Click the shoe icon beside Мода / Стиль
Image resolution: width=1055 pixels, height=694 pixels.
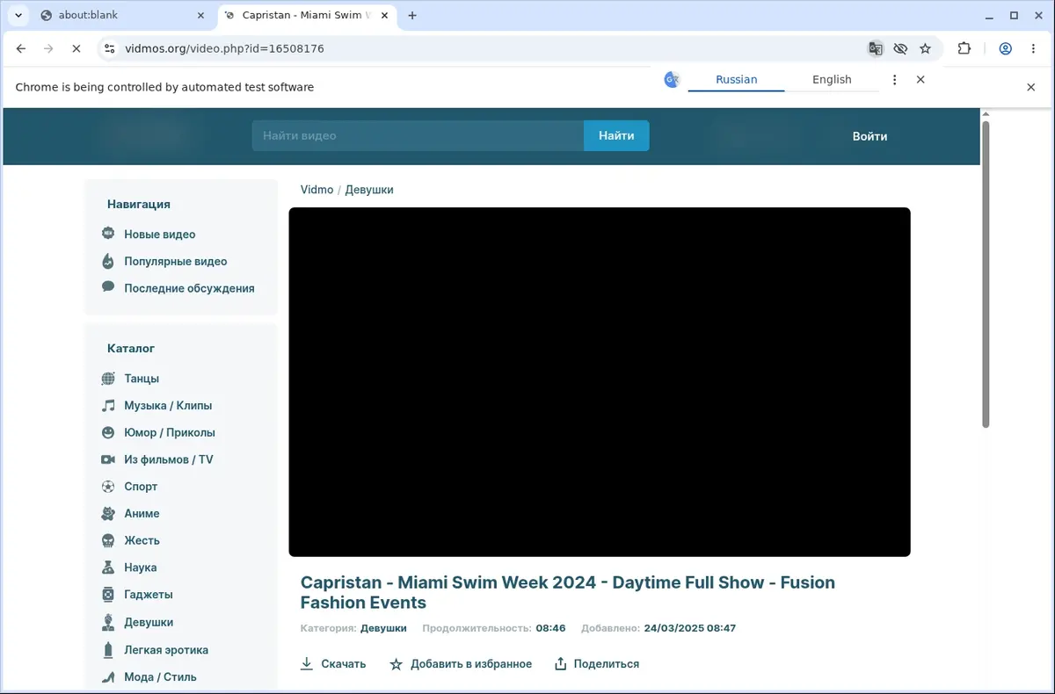click(x=108, y=676)
